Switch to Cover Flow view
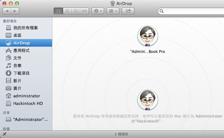This screenshot has width=224, height=138. pyautogui.click(x=85, y=11)
